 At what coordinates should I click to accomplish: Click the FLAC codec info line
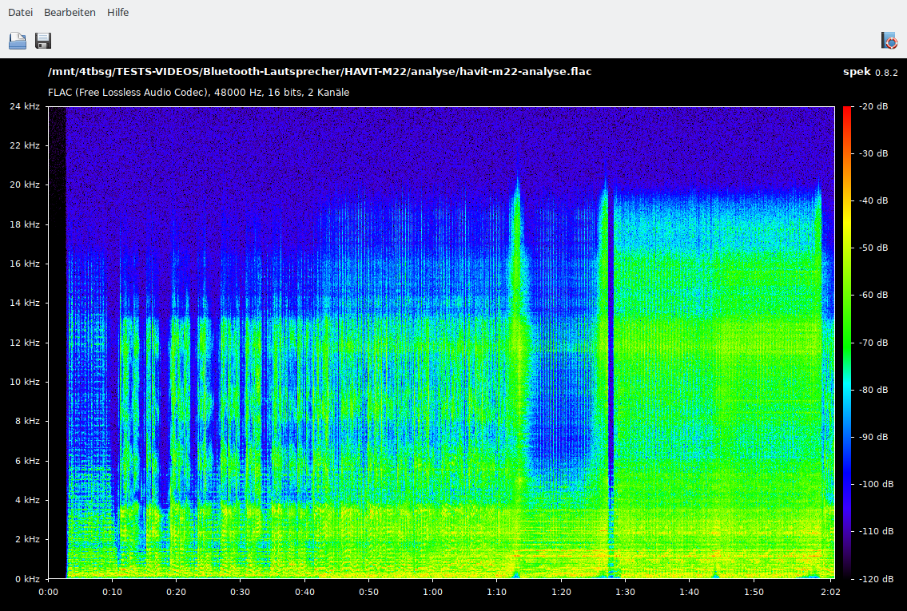tap(198, 93)
